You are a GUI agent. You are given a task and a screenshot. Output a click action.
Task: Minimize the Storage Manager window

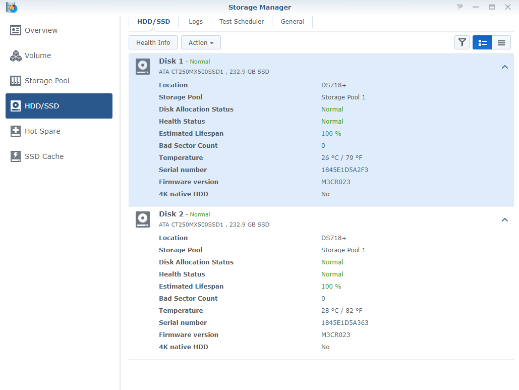coord(476,7)
